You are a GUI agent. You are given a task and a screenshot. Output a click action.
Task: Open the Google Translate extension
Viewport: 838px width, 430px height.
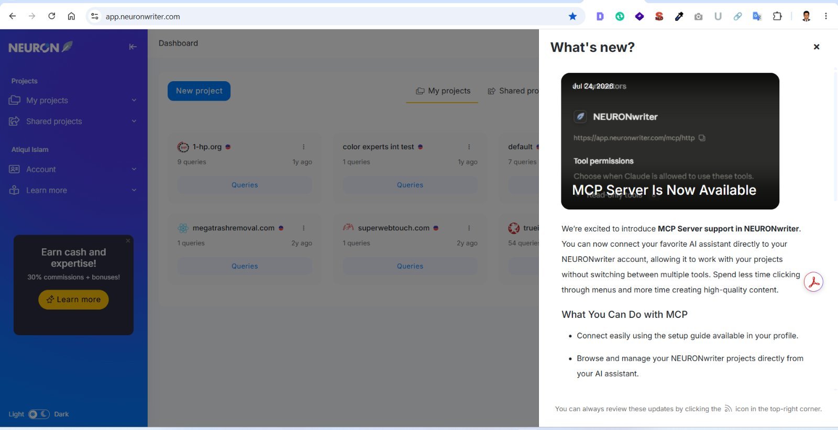(757, 16)
